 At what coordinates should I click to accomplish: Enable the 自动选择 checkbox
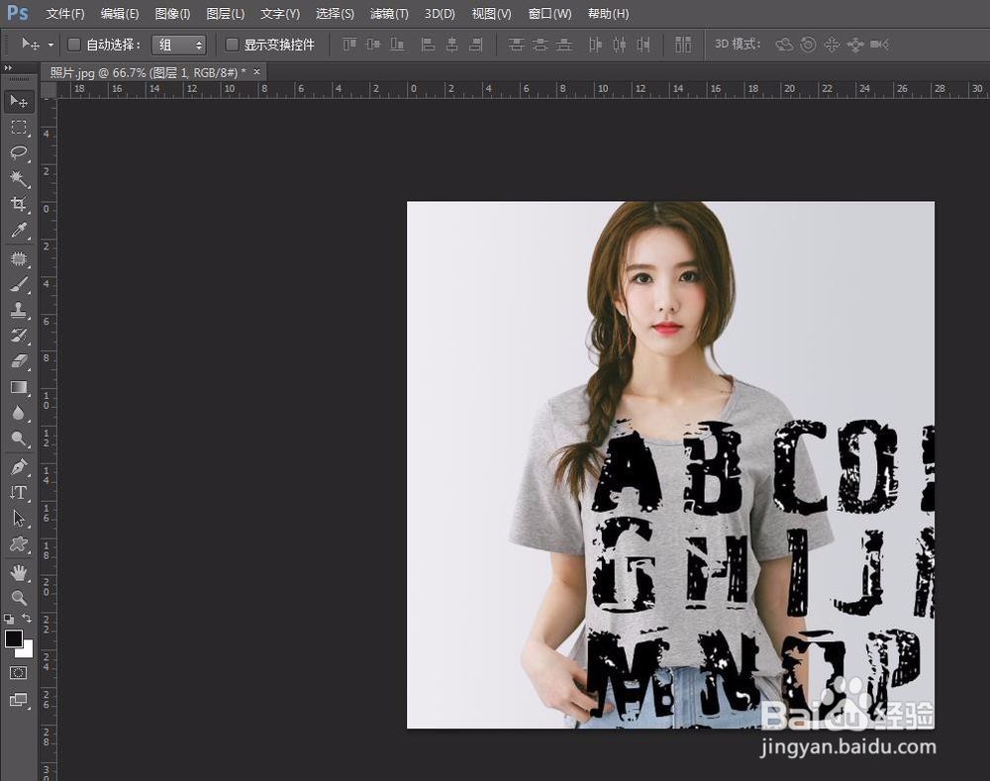click(73, 45)
